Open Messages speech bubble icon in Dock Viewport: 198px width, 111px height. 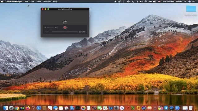click(x=55, y=108)
